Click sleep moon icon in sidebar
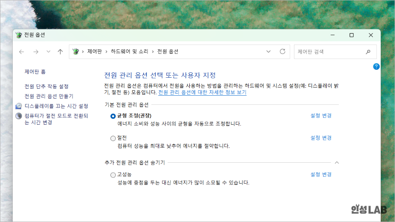 point(19,116)
